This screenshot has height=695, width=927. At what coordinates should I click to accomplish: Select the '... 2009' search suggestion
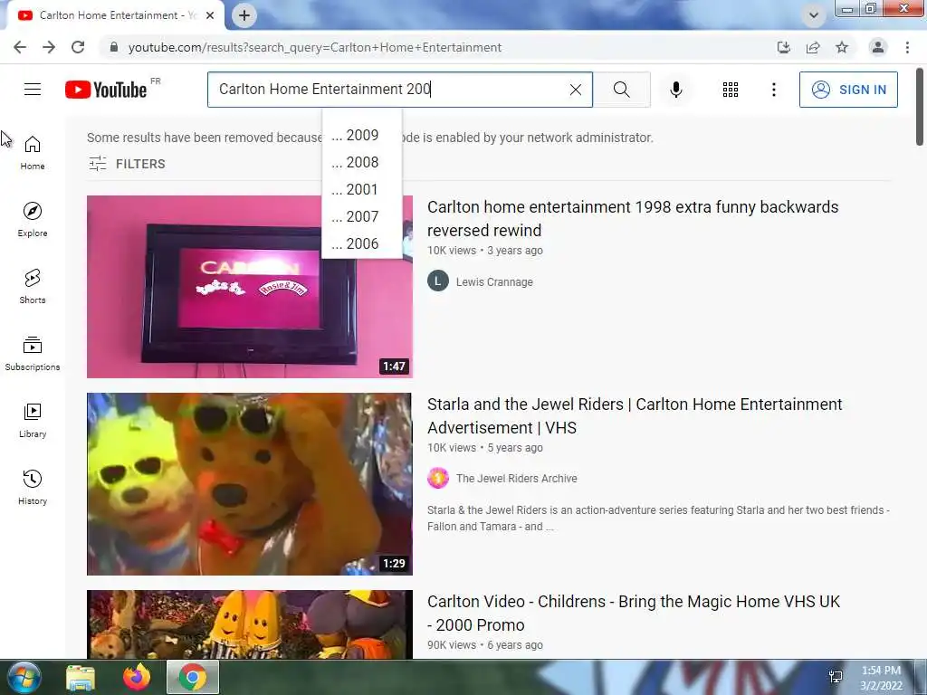point(362,135)
